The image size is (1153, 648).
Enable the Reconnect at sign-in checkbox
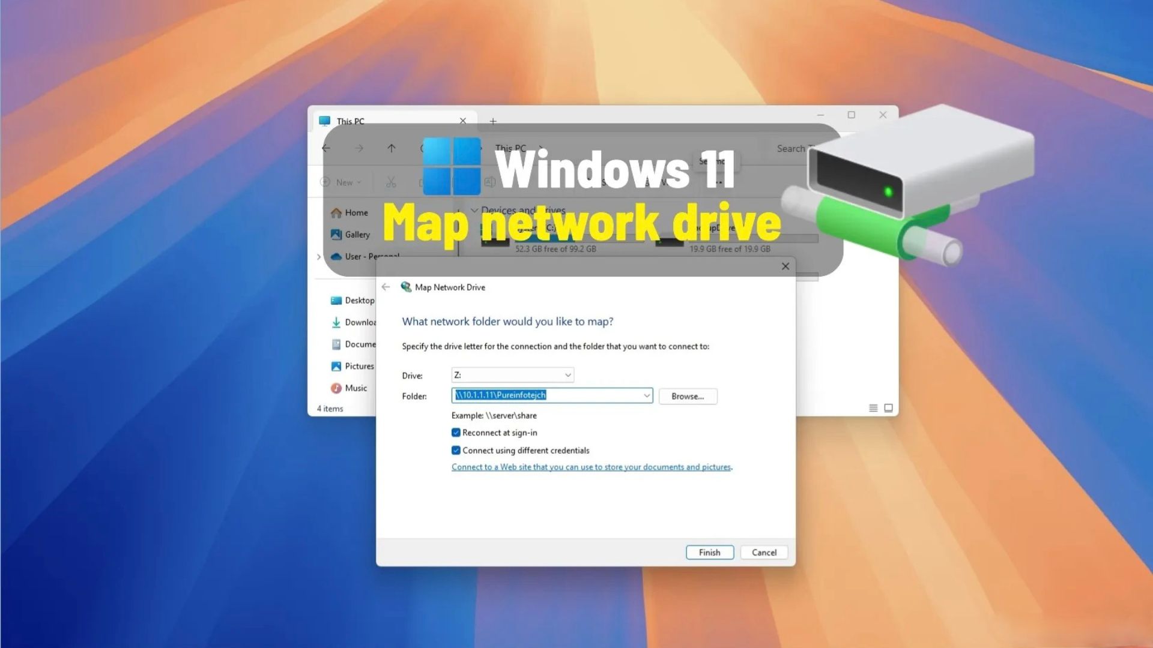pos(456,432)
